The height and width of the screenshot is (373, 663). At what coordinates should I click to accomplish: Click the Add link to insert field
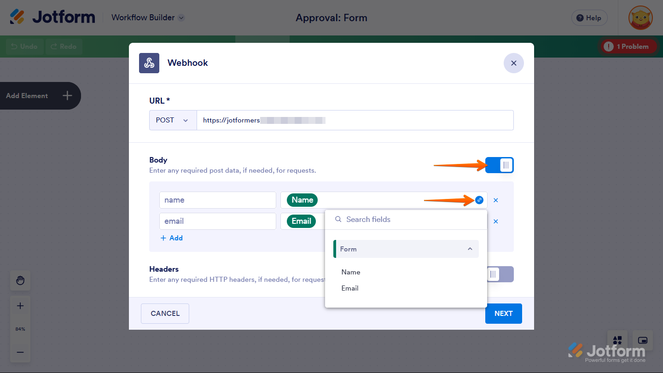click(172, 238)
